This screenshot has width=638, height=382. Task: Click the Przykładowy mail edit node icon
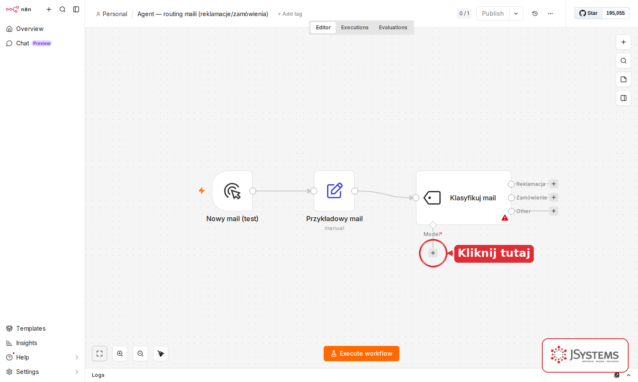pos(334,191)
